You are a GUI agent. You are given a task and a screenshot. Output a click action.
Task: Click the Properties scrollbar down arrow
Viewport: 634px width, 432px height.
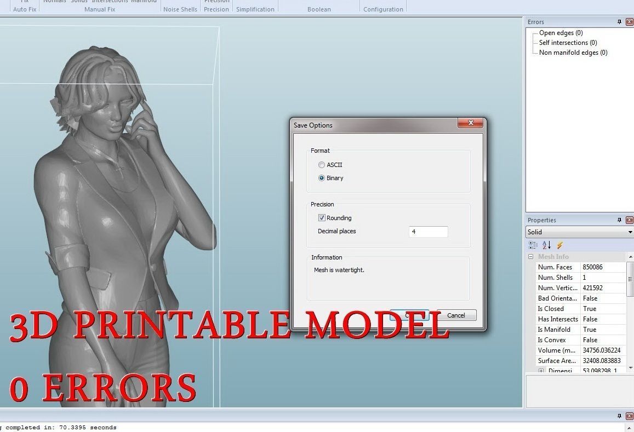tap(630, 368)
